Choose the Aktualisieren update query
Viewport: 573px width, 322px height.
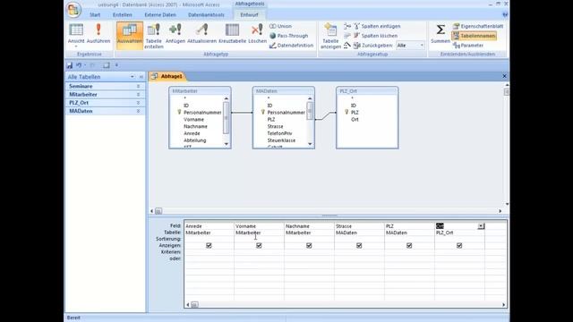201,34
